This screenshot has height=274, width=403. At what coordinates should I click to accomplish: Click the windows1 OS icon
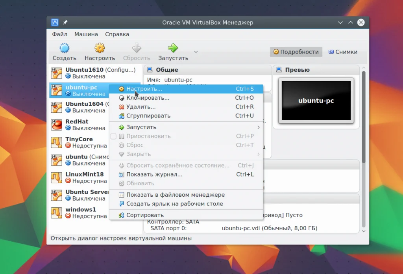[x=56, y=213]
